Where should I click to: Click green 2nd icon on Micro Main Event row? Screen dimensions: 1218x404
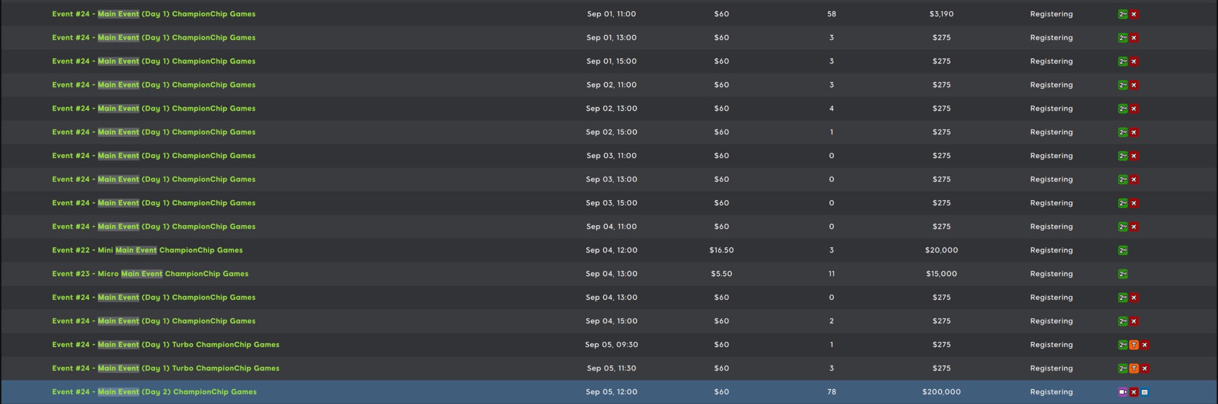point(1123,274)
